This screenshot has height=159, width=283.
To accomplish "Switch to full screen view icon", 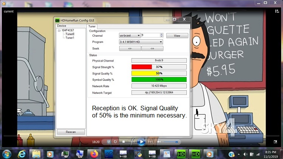I will pyautogui.click(x=275, y=142).
